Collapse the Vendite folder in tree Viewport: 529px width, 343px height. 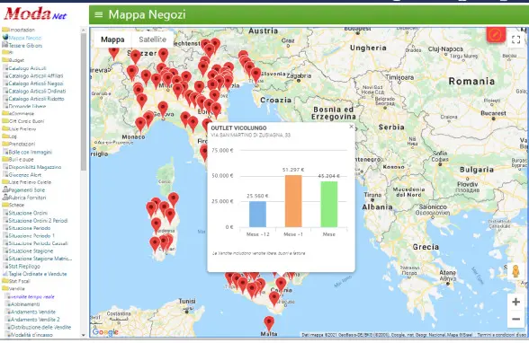(13, 288)
